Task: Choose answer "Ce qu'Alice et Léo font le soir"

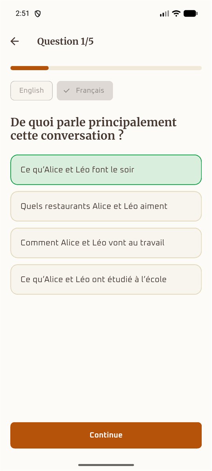Action: click(106, 170)
